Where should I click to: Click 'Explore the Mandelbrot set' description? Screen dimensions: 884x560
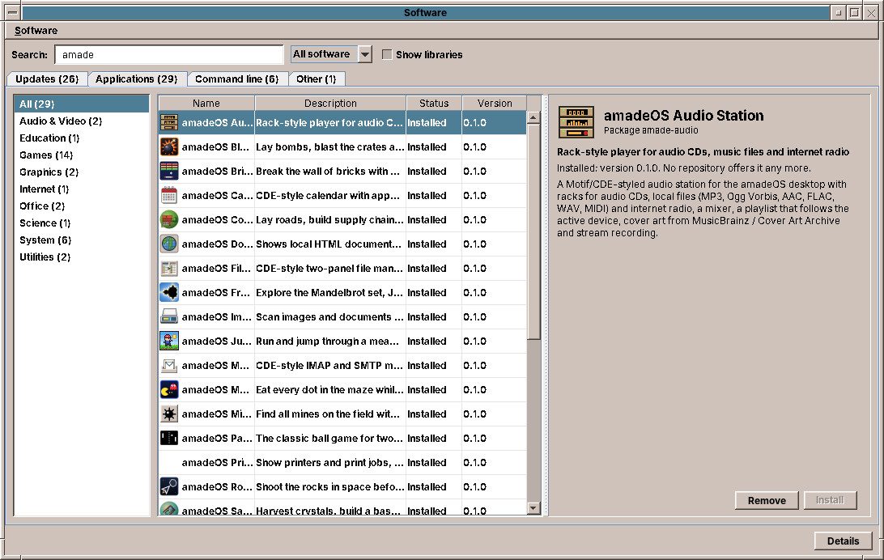click(329, 292)
